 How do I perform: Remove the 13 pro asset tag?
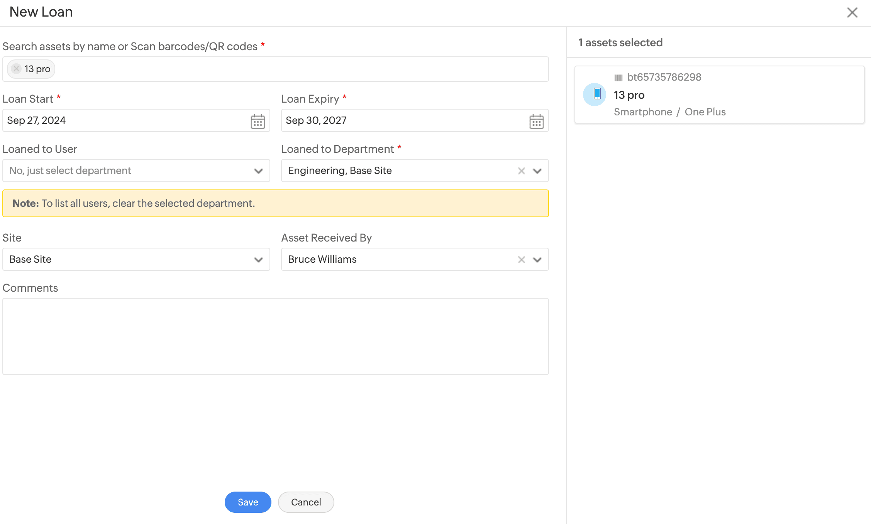[x=16, y=69]
